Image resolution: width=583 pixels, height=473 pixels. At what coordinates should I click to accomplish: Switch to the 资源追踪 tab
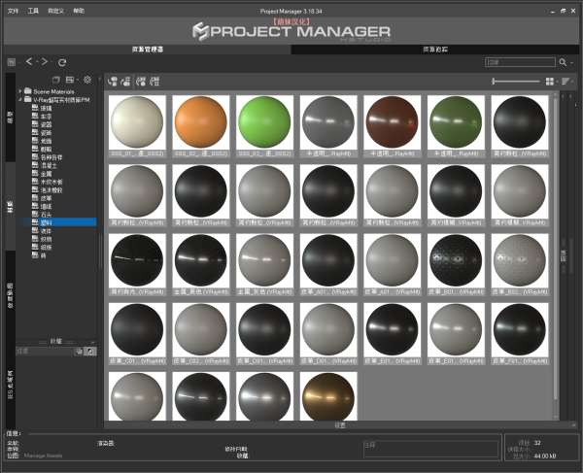coord(435,49)
